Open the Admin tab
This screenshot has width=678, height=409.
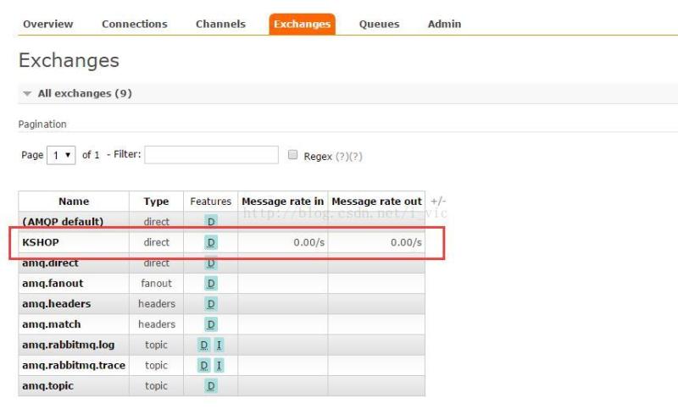coord(444,24)
